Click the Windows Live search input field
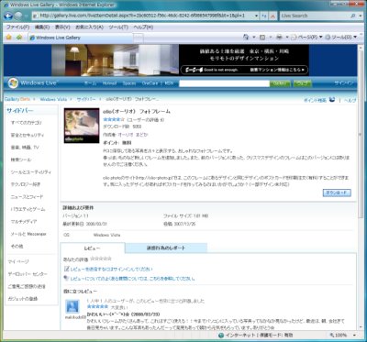Viewport: 367px width, 342px height. (x=224, y=83)
